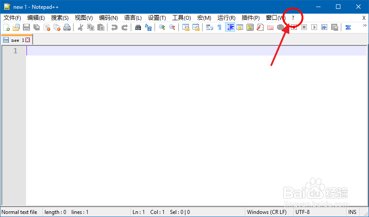Click the Paste clipboard icon
The image size is (369, 217).
point(101,28)
